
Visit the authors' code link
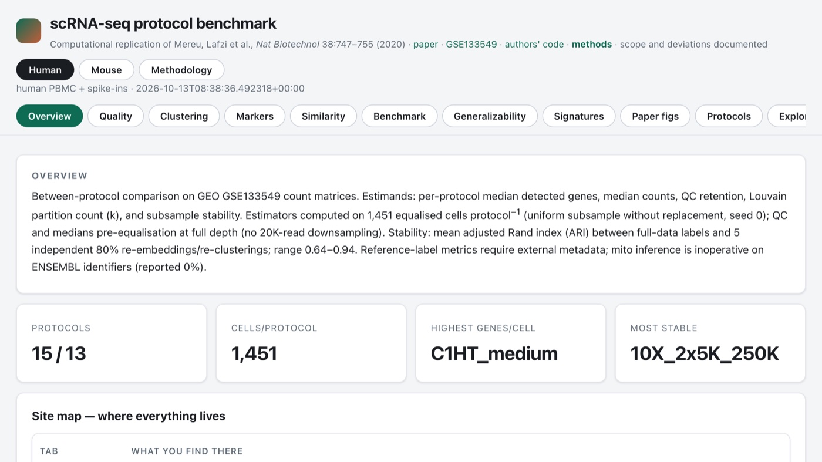[534, 44]
